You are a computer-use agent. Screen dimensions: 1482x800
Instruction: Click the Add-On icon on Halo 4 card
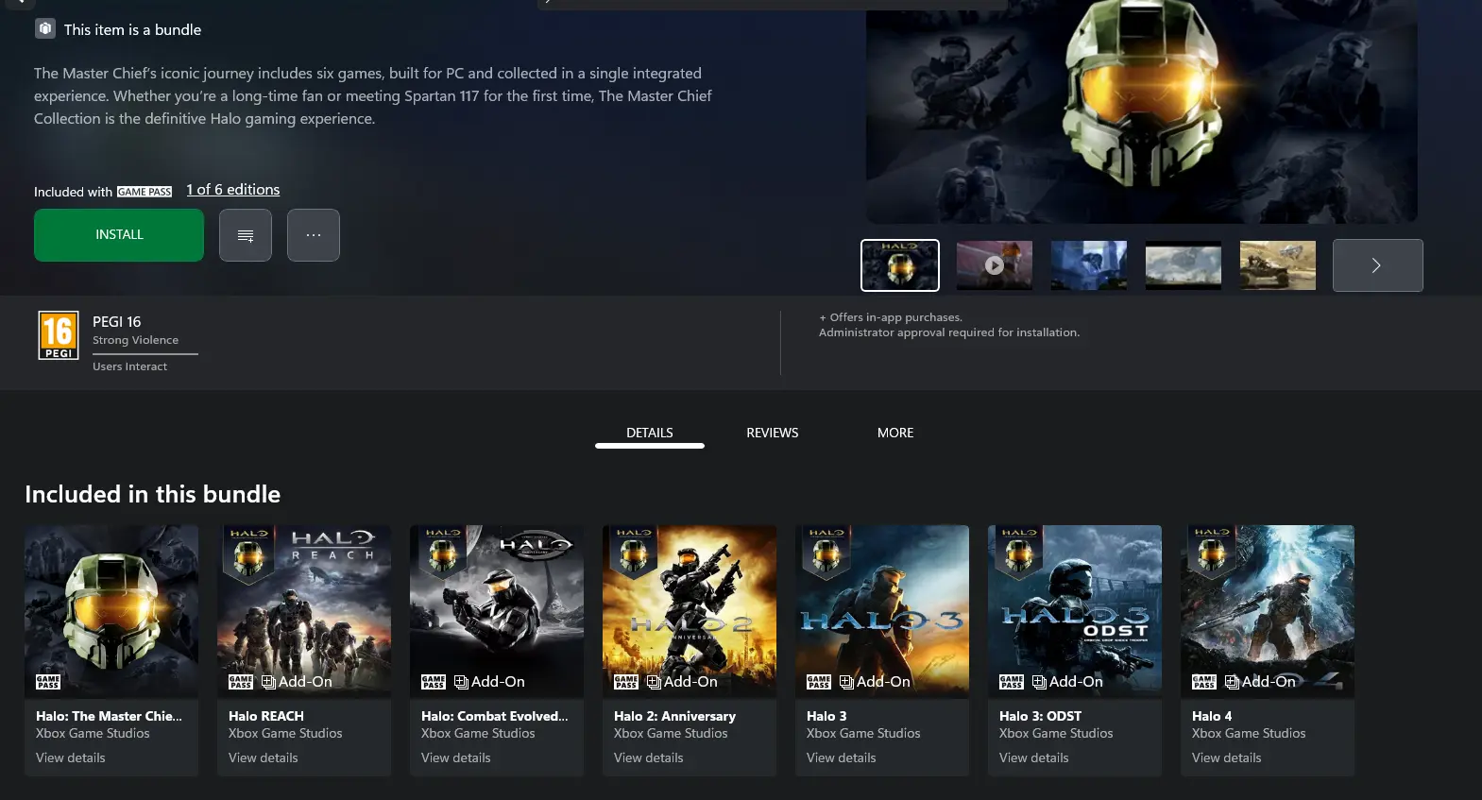click(1232, 682)
